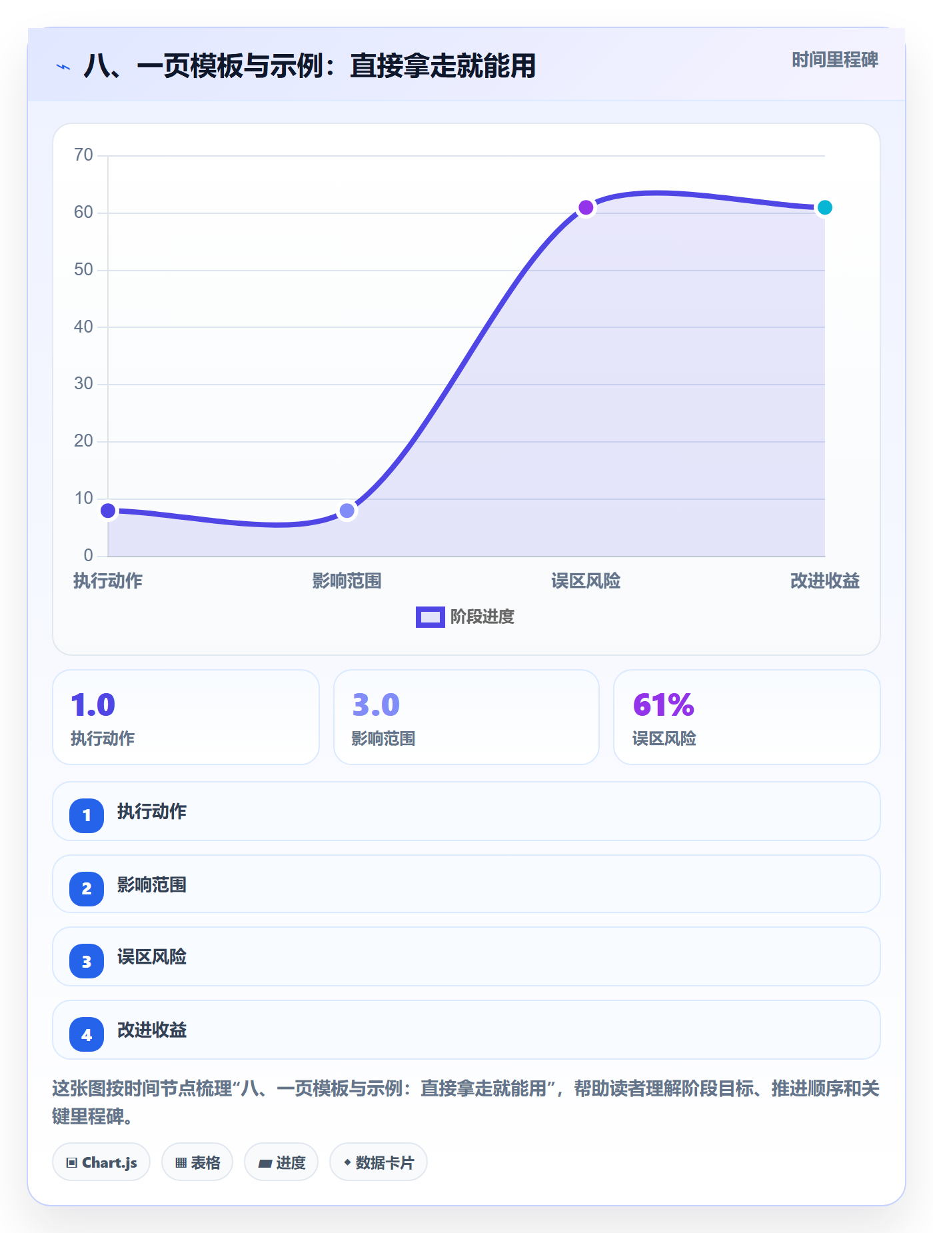Viewport: 933px width, 1233px height.
Task: Click the 70 y-axis value
Action: pyautogui.click(x=83, y=155)
